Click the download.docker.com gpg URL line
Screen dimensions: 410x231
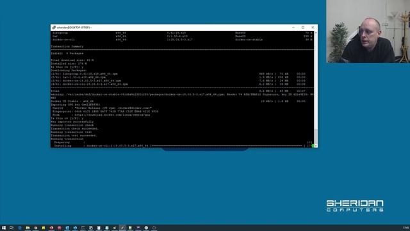pos(101,115)
